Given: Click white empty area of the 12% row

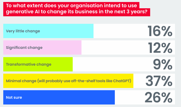Looking at the screenshot, I should click(x=114, y=47).
